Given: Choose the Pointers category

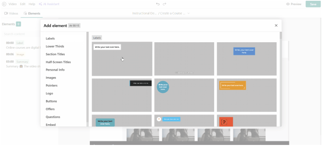Looking at the screenshot, I should tap(52, 86).
